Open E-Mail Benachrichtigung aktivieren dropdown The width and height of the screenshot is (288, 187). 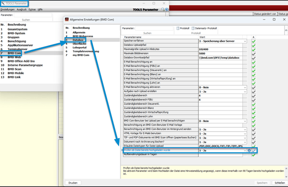click(245, 87)
